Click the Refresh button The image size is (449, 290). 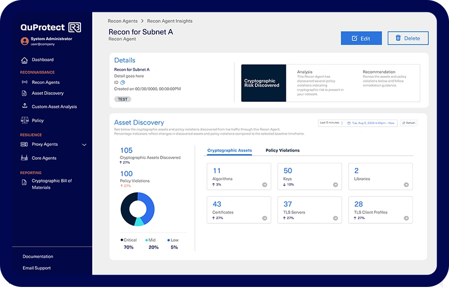(x=409, y=123)
